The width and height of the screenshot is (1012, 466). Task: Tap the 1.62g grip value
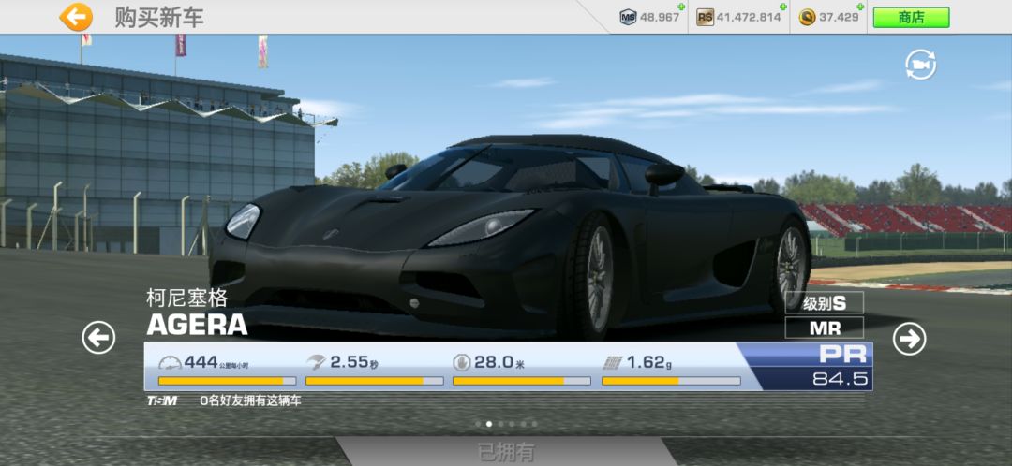pos(649,362)
